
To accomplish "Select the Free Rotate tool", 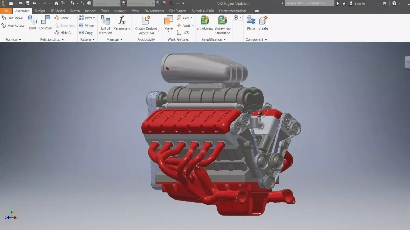I will click(x=13, y=26).
